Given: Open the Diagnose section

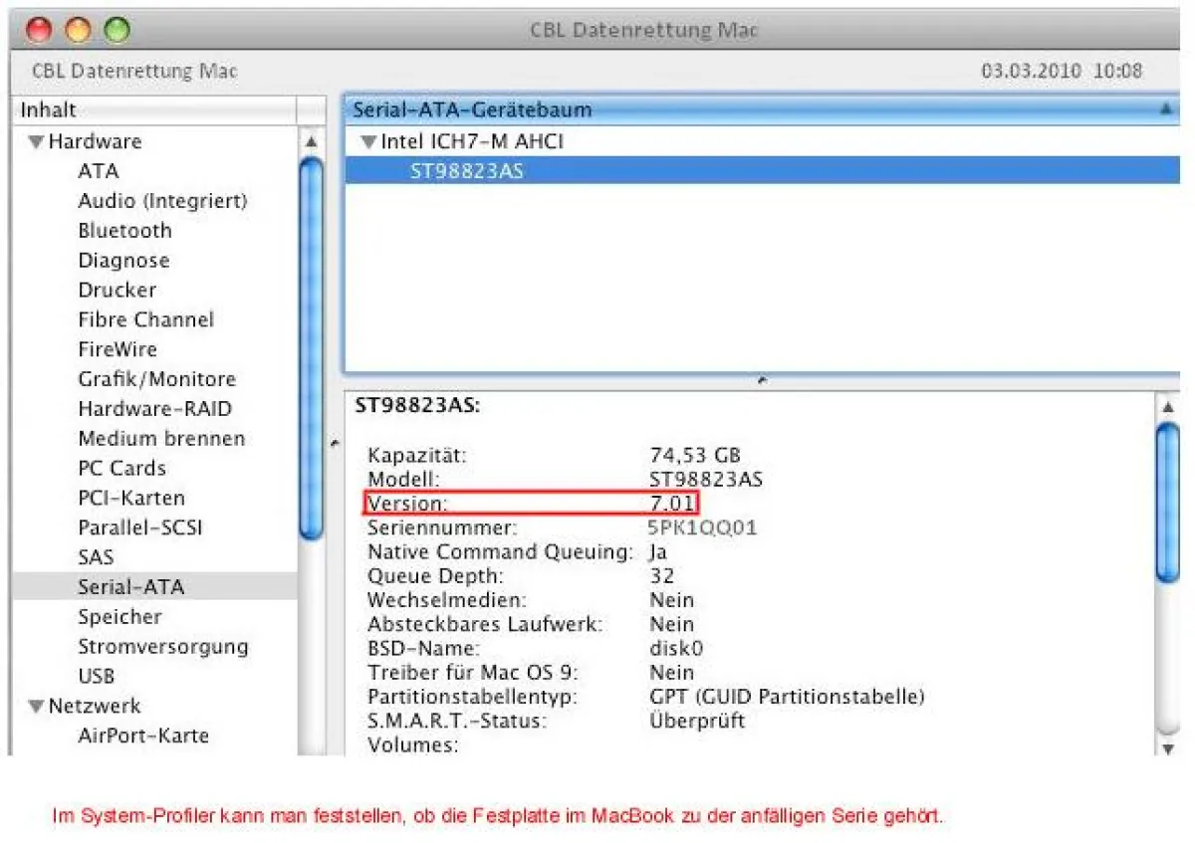Looking at the screenshot, I should click(122, 260).
